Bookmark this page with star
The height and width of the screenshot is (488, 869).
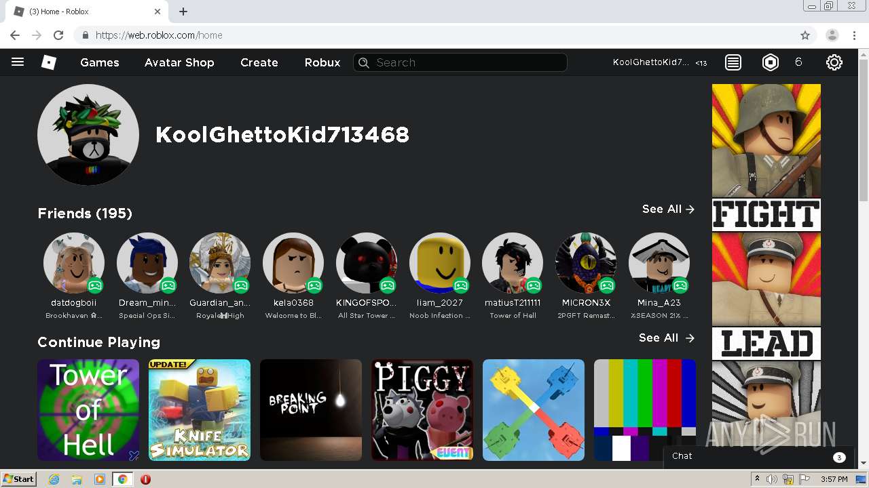point(805,35)
